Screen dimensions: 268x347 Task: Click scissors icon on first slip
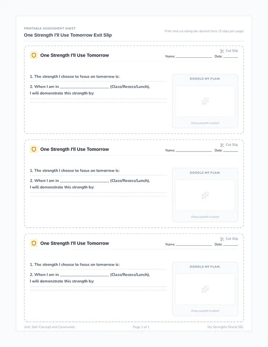pyautogui.click(x=222, y=51)
